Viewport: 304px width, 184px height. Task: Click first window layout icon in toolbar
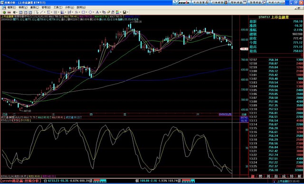[20, 12]
